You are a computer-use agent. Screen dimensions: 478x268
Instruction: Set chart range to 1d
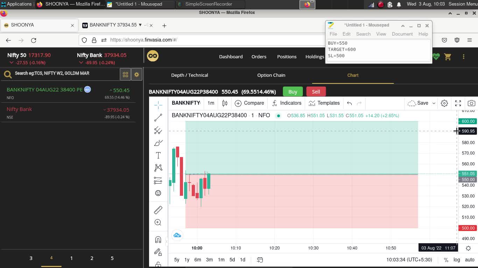coord(242,260)
